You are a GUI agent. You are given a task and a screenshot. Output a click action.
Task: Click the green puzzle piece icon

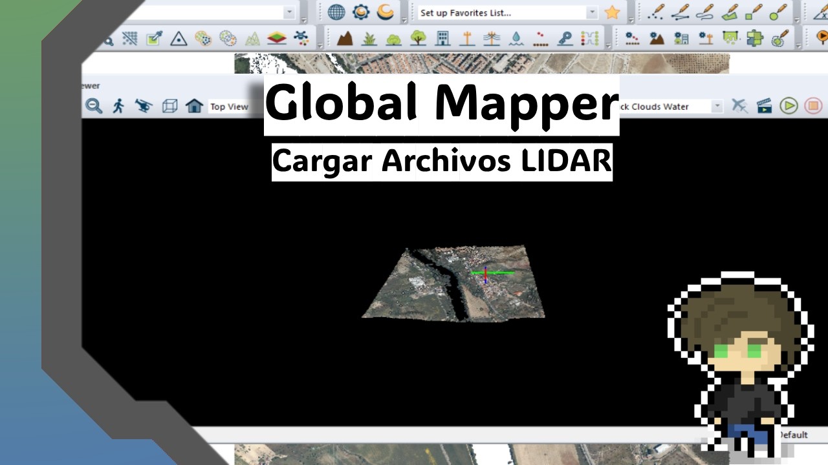point(755,39)
